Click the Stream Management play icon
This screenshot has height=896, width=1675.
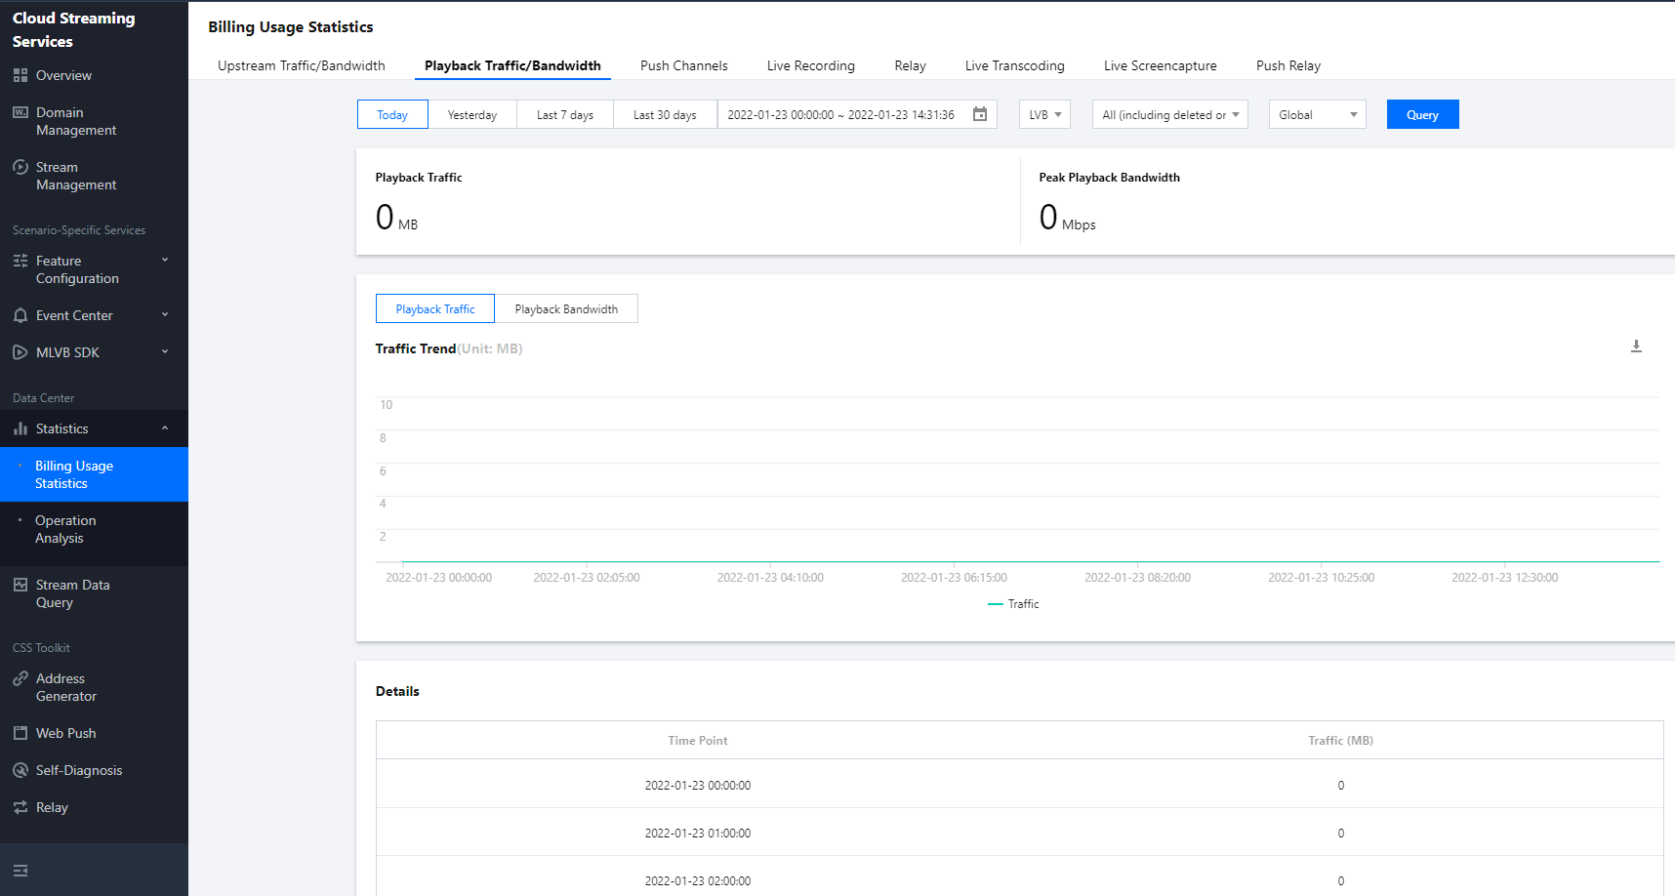pyautogui.click(x=20, y=167)
